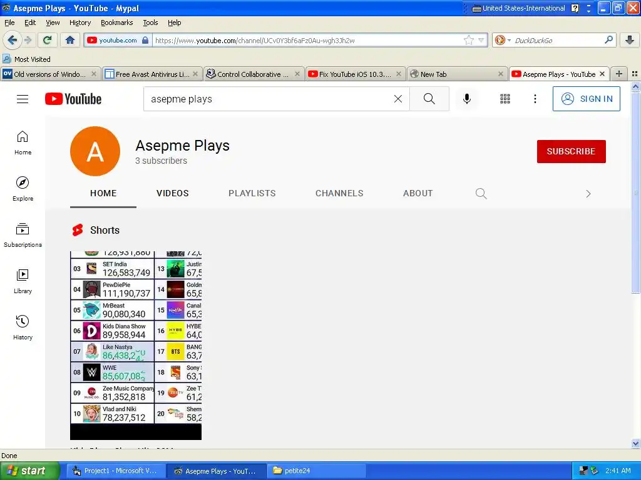The image size is (641, 480).
Task: Click the taskbar clock showing 2:41 AM
Action: tap(618, 471)
